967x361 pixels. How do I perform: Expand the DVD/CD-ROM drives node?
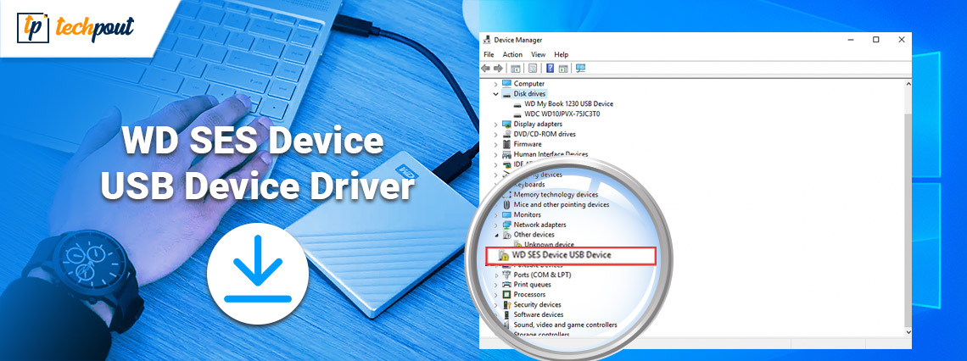point(496,134)
